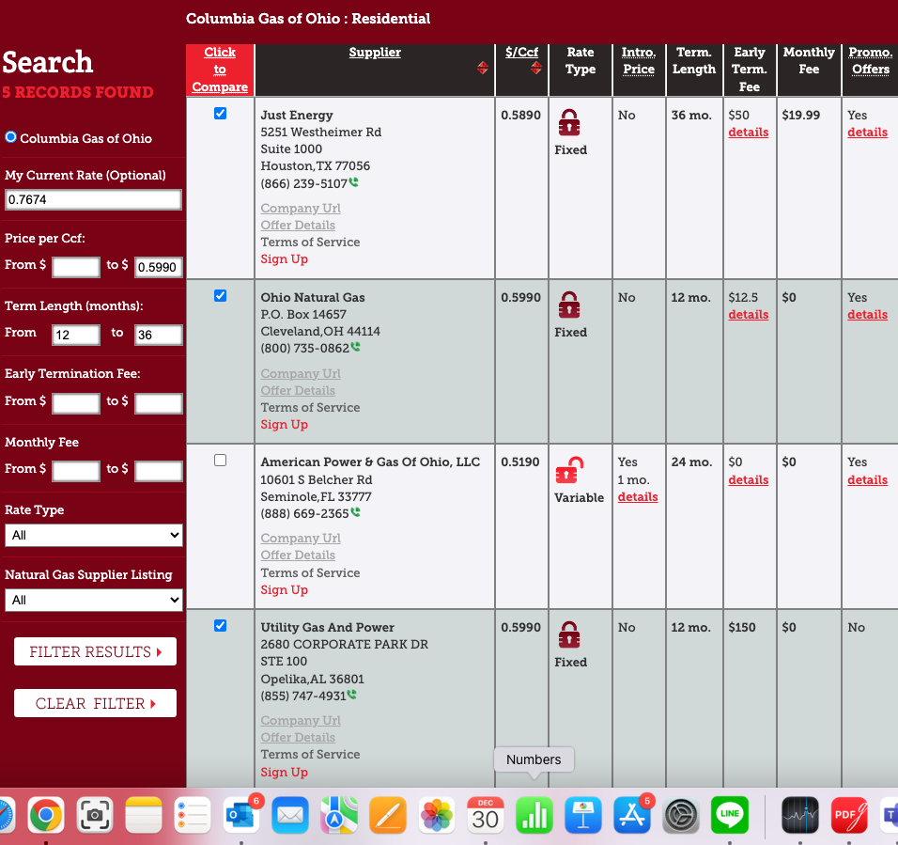Open the LINE app in dock
Viewport: 898px width, 845px height.
click(729, 815)
